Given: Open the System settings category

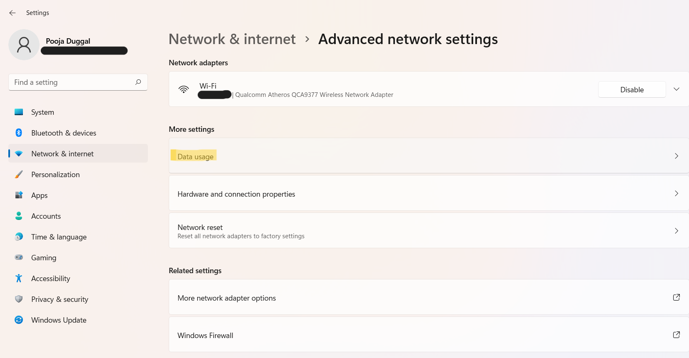Looking at the screenshot, I should (x=42, y=112).
